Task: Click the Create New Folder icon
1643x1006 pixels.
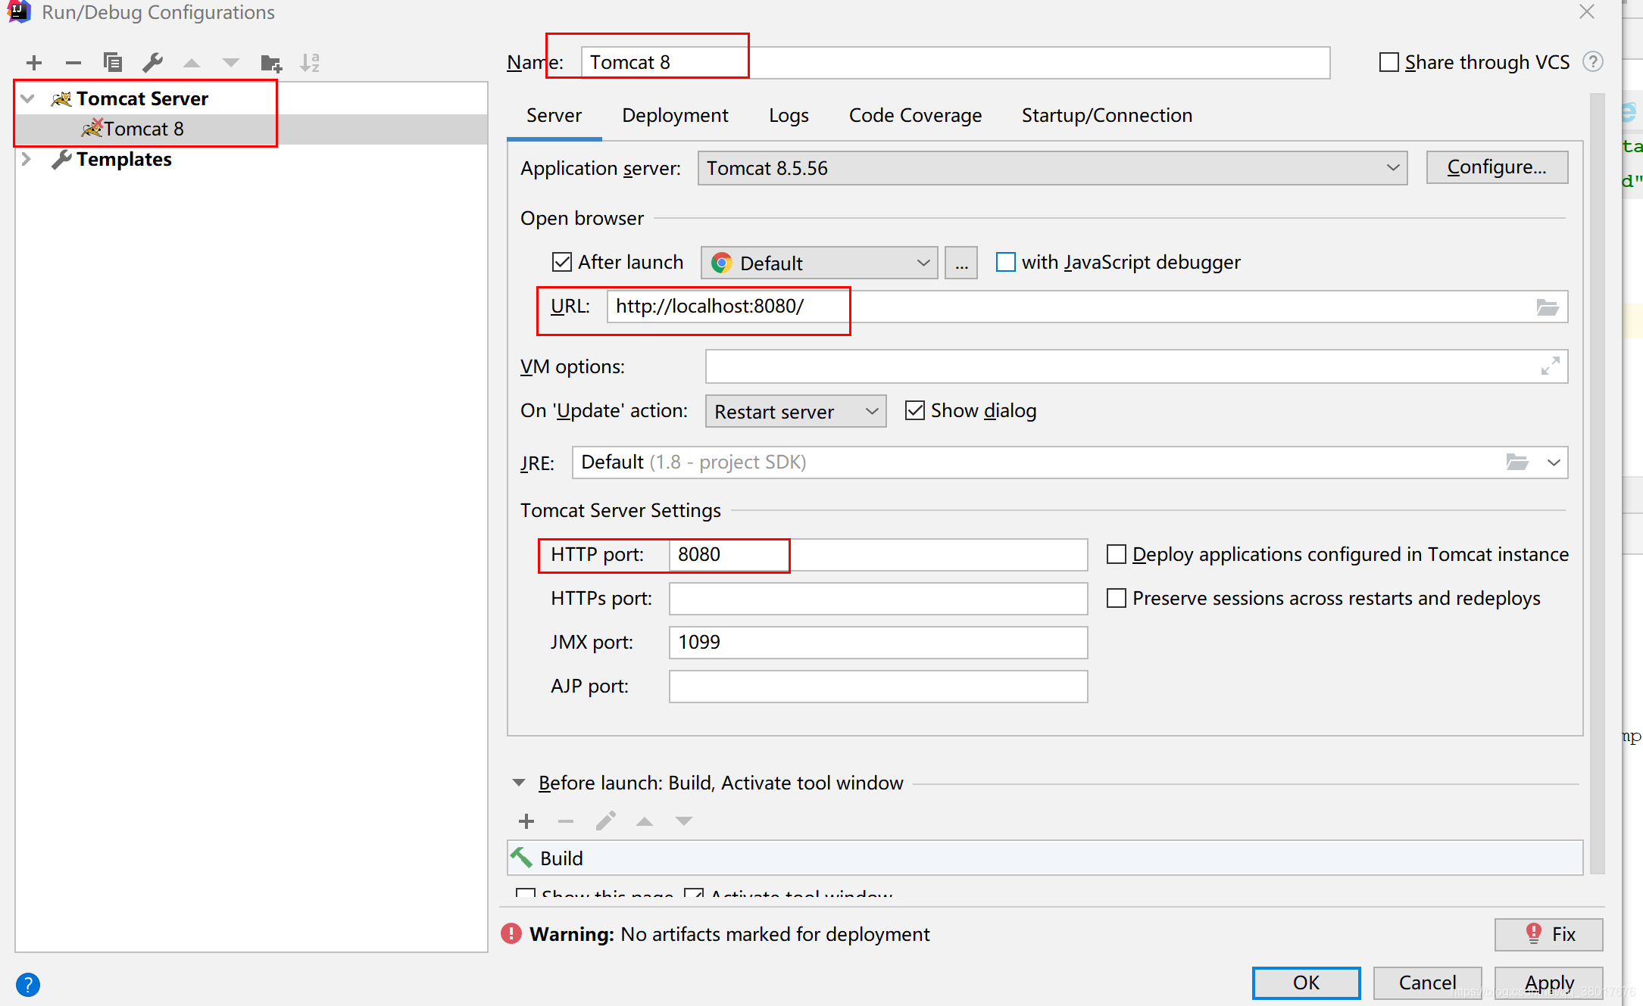Action: (270, 63)
